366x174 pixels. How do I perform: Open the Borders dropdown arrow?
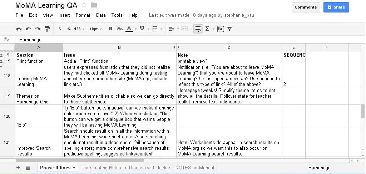pos(161,29)
